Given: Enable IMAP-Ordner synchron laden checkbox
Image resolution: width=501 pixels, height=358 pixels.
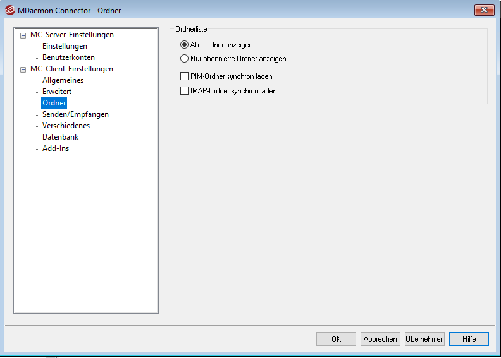Looking at the screenshot, I should (185, 91).
